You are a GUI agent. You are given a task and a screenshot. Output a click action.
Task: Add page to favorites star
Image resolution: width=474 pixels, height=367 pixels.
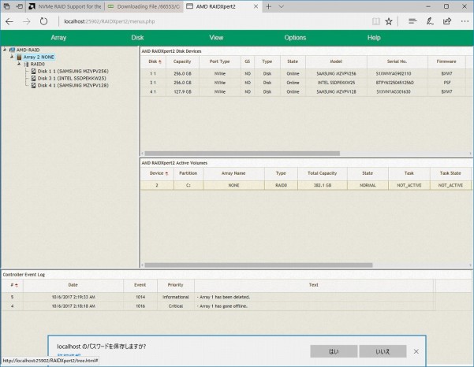tap(389, 21)
